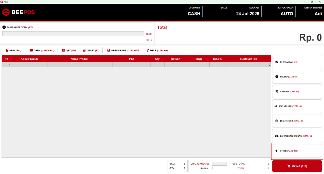Image resolution: width=324 pixels, height=174 pixels.
Task: View stock with Lihat Stock (CTRL+S)
Action: 297,121
